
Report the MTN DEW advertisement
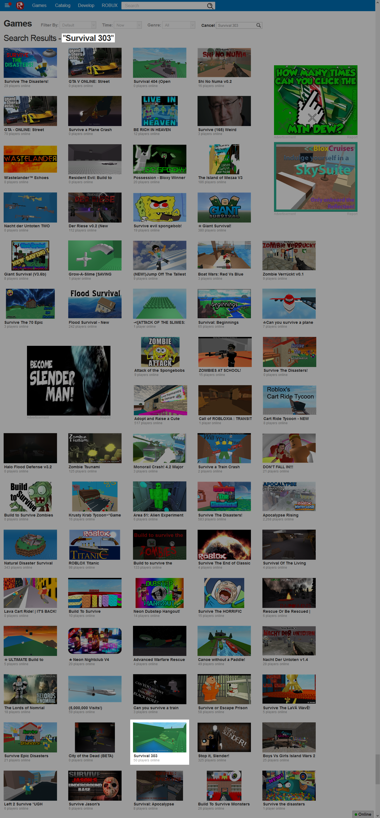352,137
